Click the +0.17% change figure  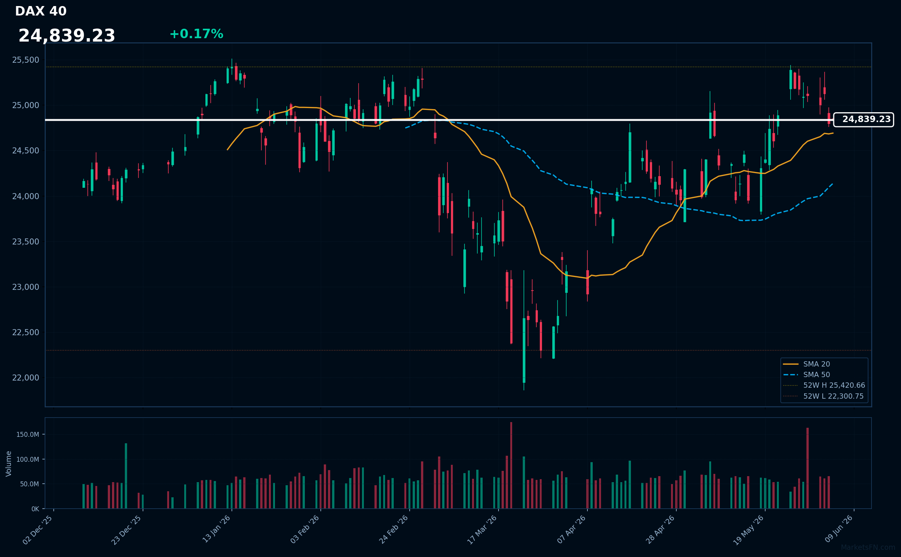tap(196, 34)
